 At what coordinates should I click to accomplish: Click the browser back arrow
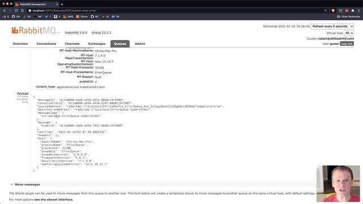[x=4, y=11]
